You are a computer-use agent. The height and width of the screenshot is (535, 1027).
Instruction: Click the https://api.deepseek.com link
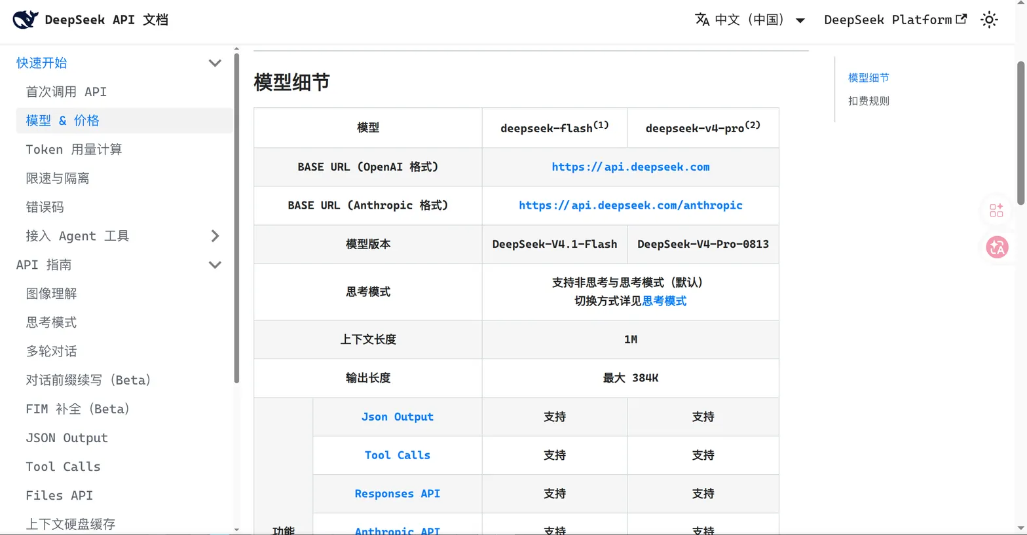click(630, 167)
